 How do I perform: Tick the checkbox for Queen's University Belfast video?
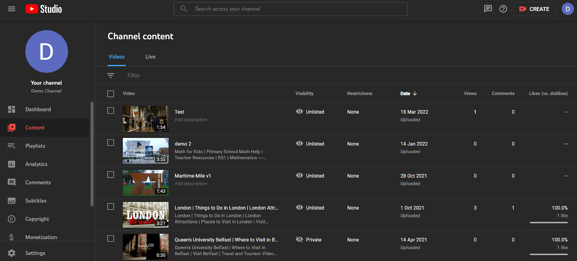[x=111, y=239]
